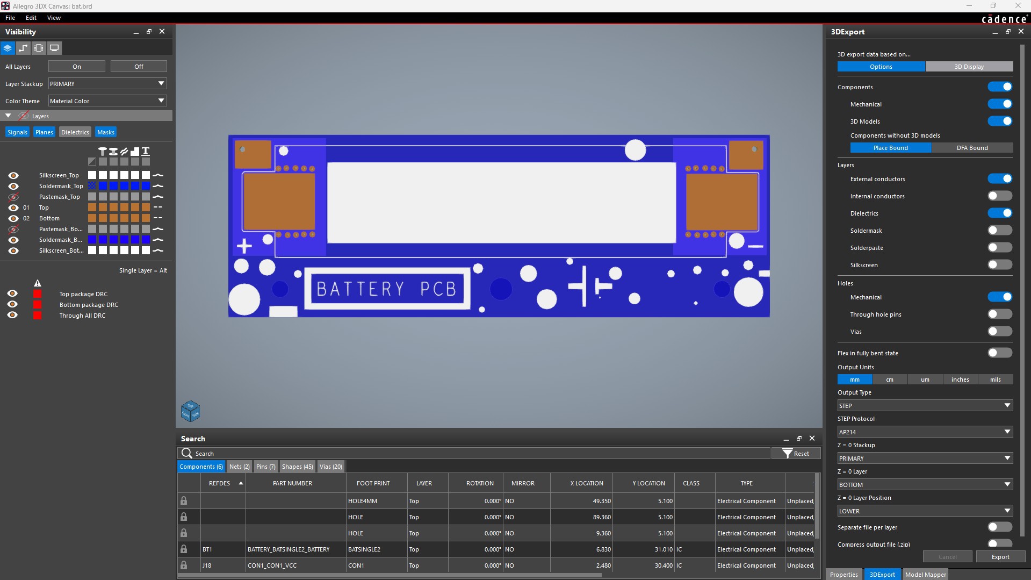Click the lock icon on BT1 row
Image resolution: width=1031 pixels, height=580 pixels.
point(184,549)
